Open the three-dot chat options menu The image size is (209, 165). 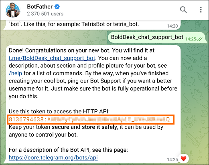tap(201, 10)
